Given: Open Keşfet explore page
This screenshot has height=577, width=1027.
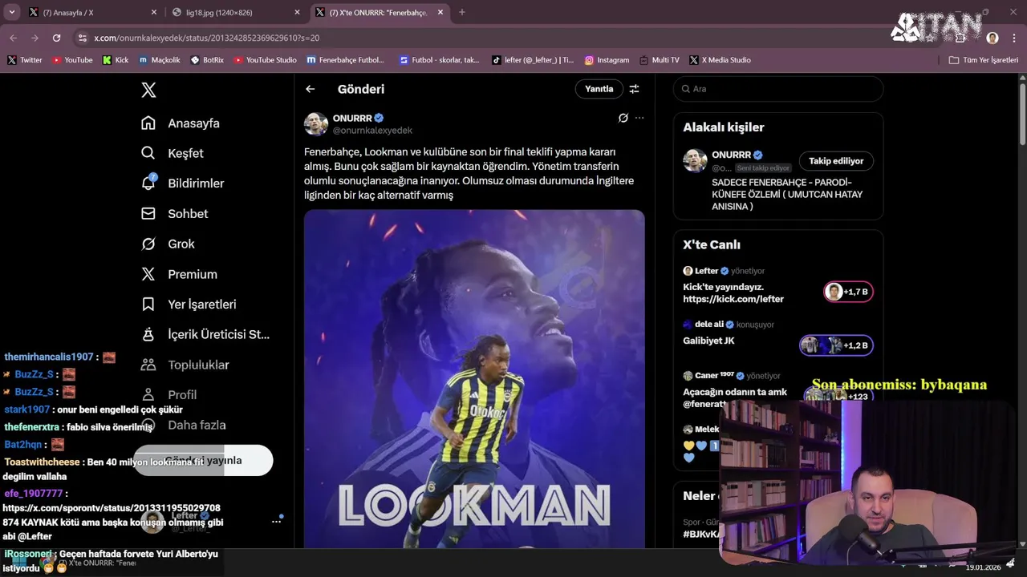Looking at the screenshot, I should coord(173,153).
